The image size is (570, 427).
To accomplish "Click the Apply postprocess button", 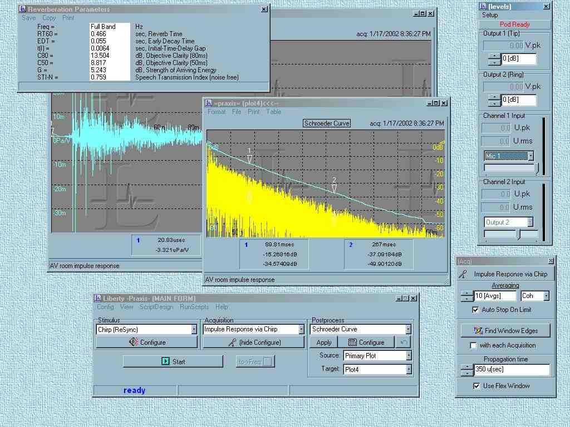I will click(x=324, y=342).
